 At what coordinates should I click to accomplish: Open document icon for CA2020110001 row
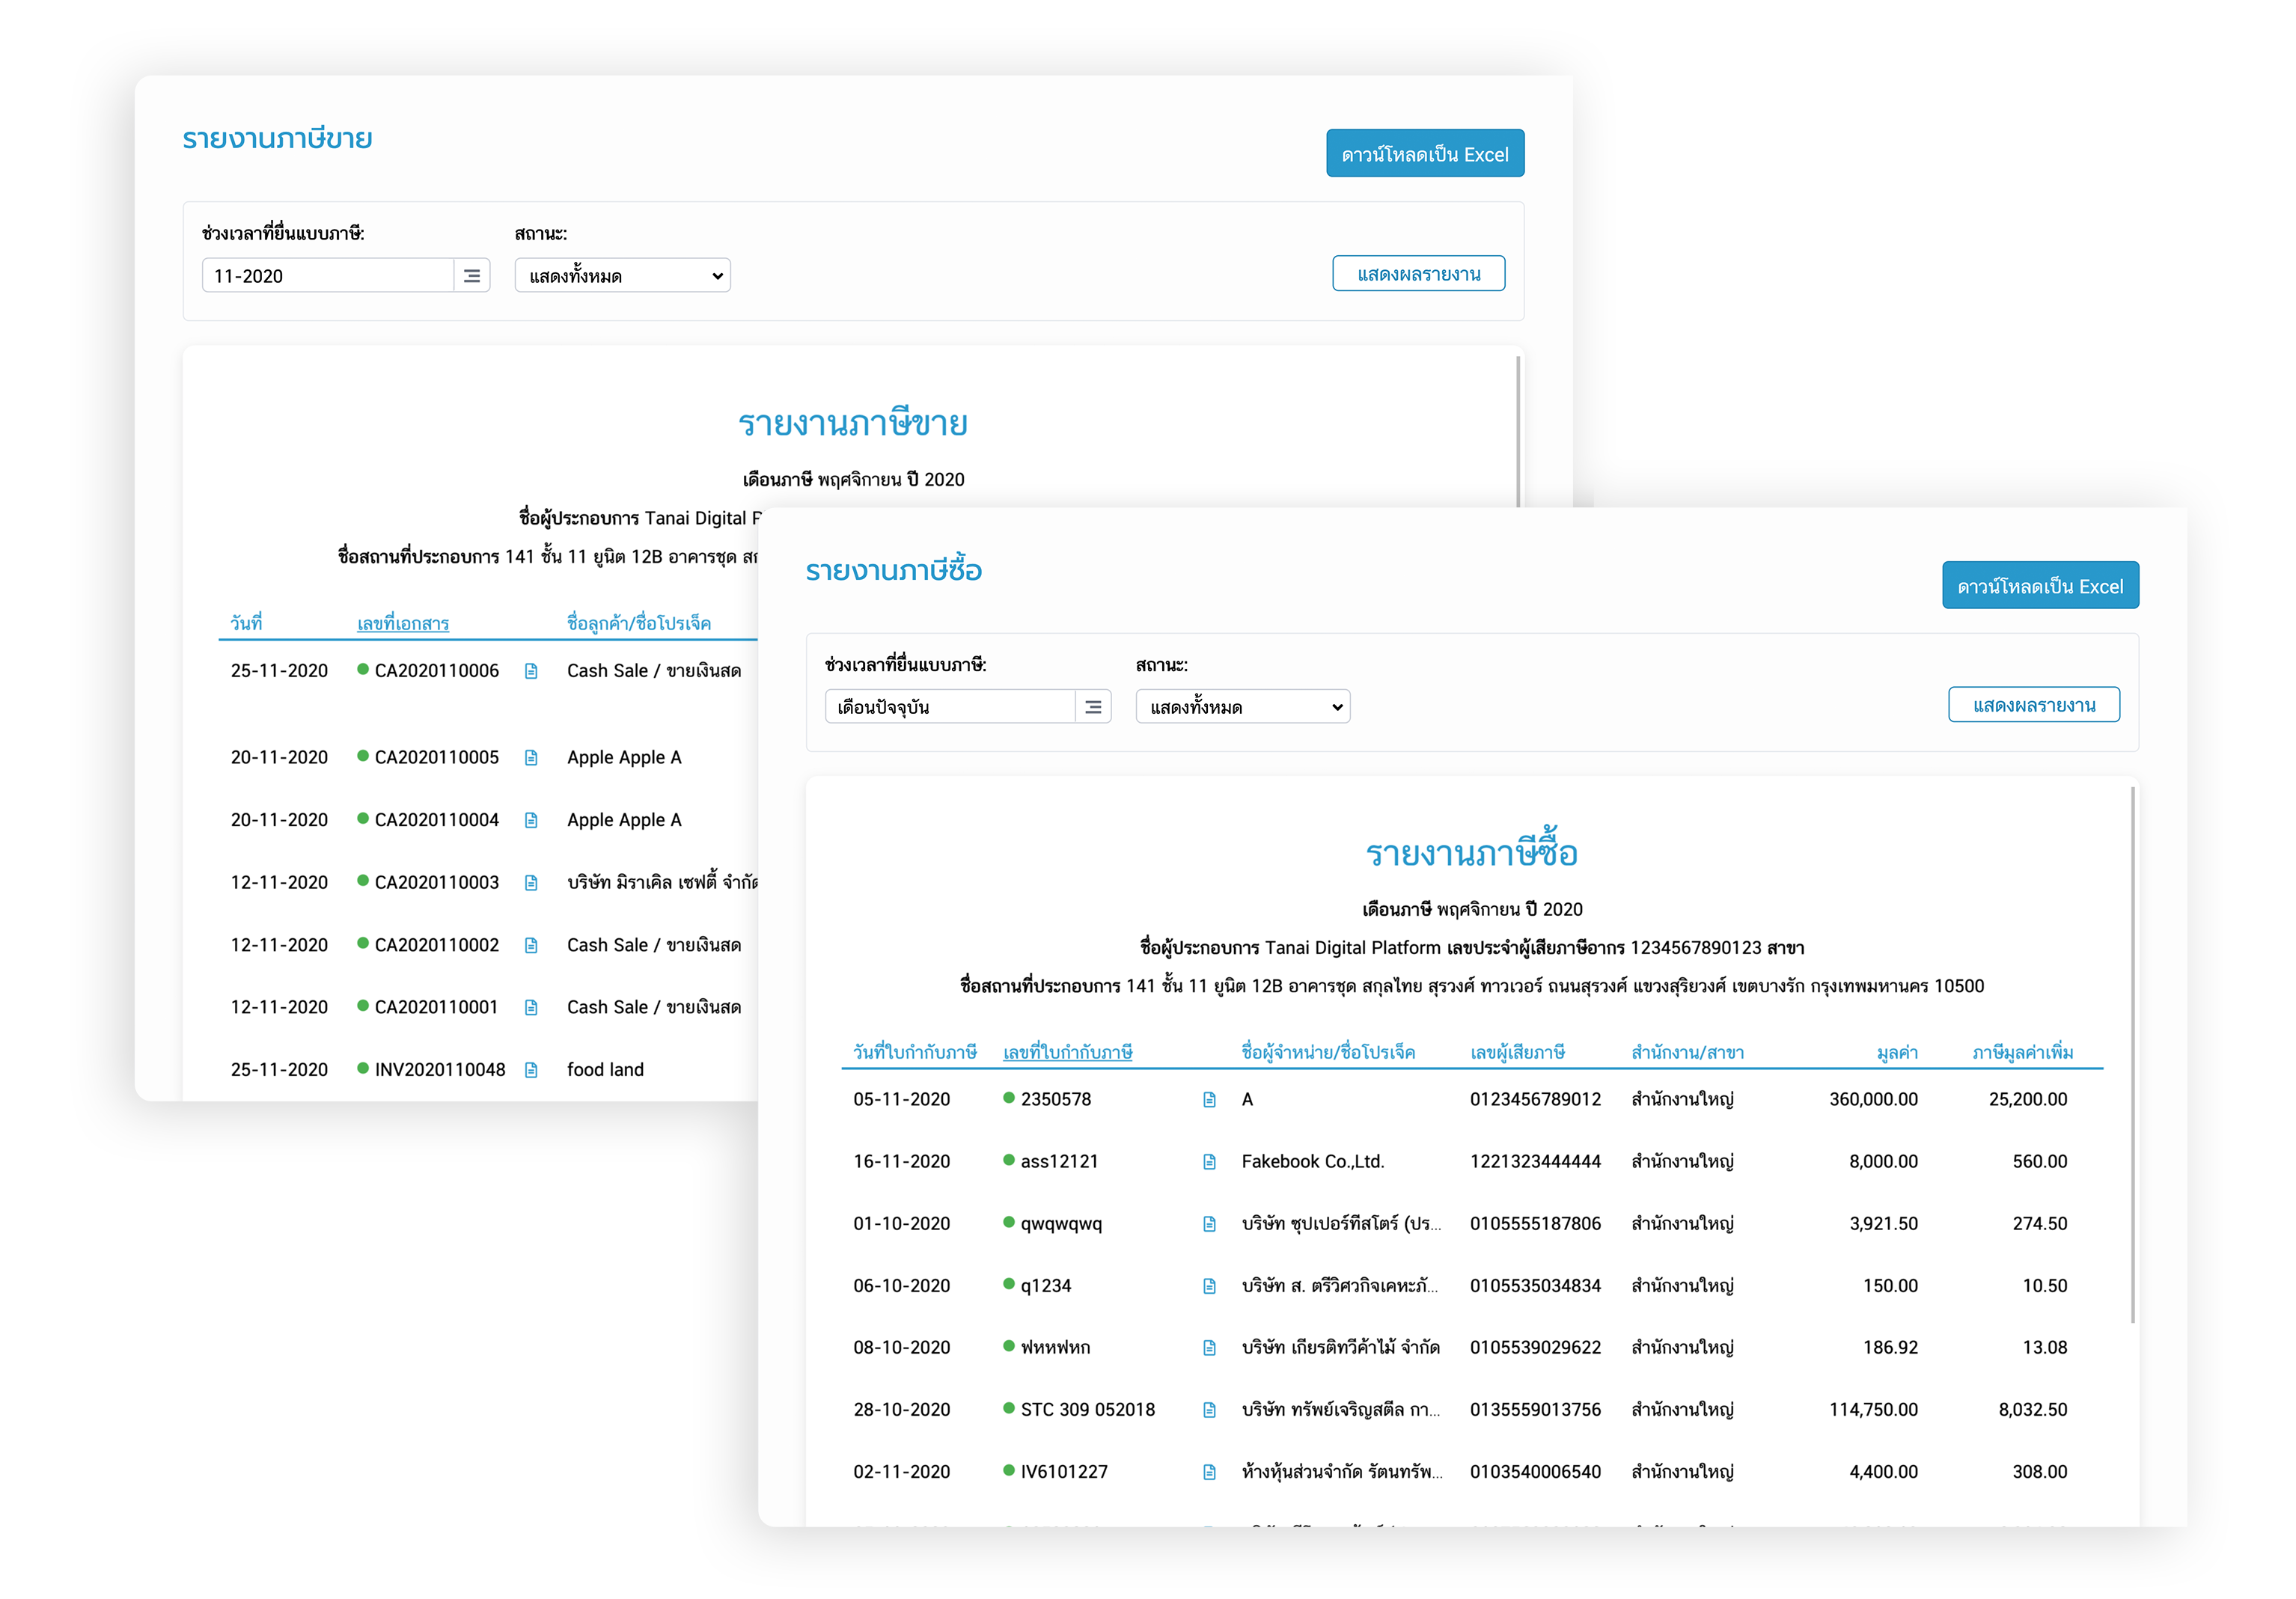531,1007
